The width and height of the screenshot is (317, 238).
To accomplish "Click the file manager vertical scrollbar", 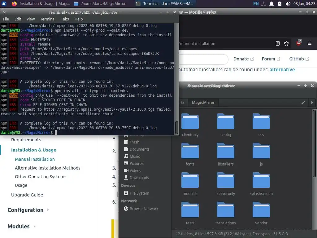I will point(314,143).
